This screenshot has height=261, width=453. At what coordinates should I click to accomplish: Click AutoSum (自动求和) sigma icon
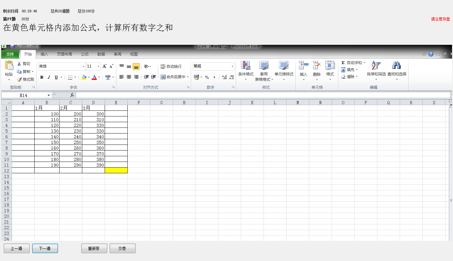(x=343, y=63)
